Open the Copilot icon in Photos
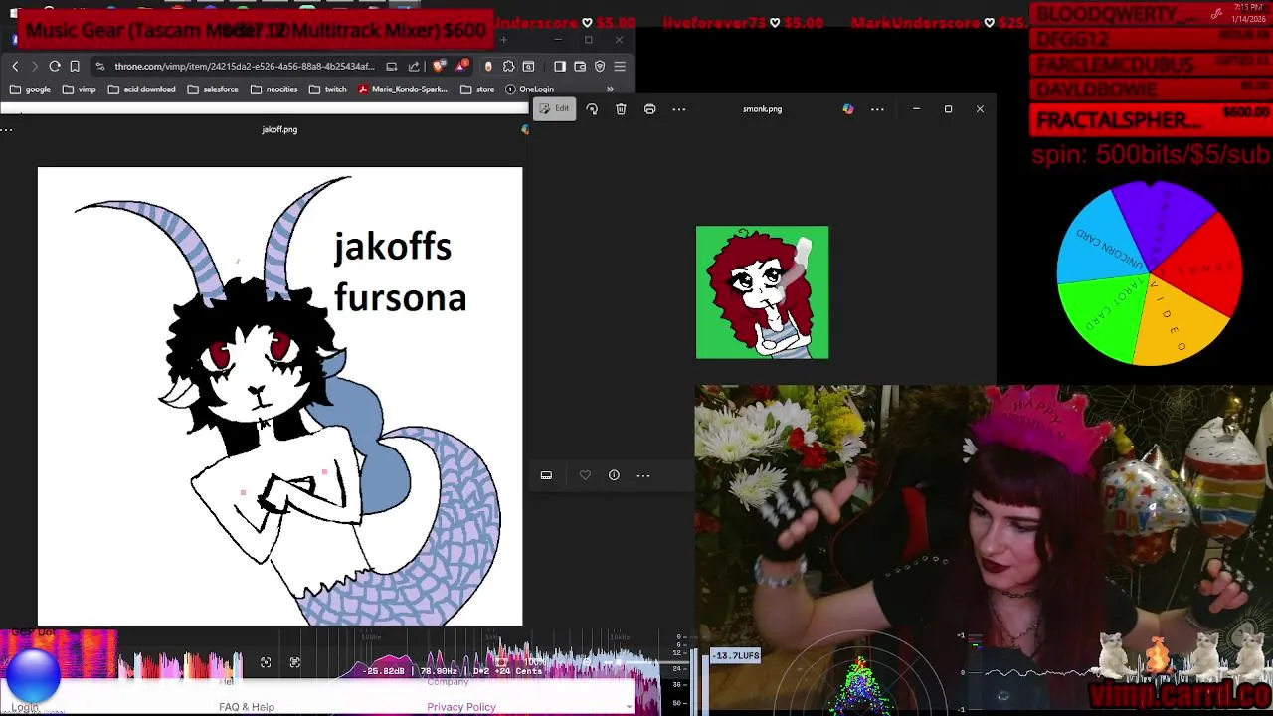1273x716 pixels. [x=848, y=109]
